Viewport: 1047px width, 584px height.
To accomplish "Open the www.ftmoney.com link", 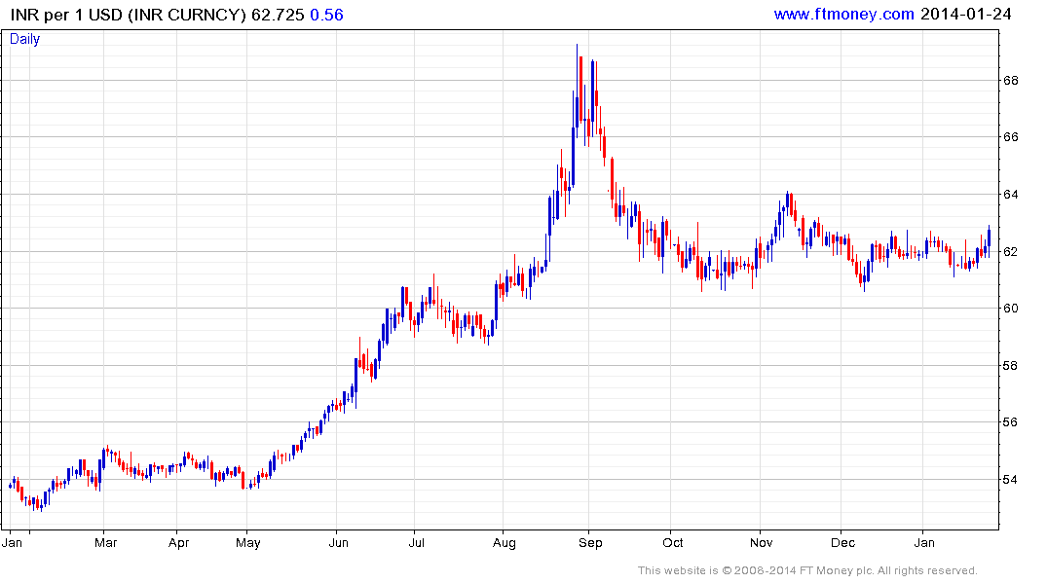I will pos(843,14).
